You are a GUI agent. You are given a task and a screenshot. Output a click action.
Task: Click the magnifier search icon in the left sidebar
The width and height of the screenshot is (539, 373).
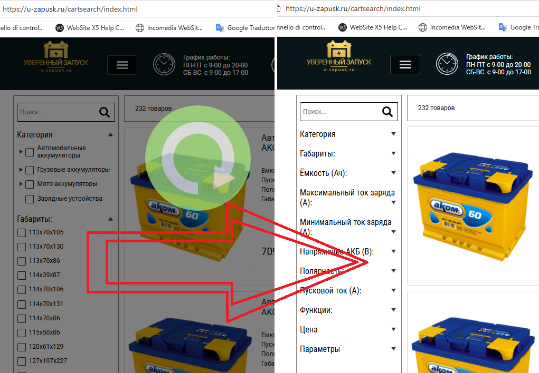pyautogui.click(x=105, y=112)
